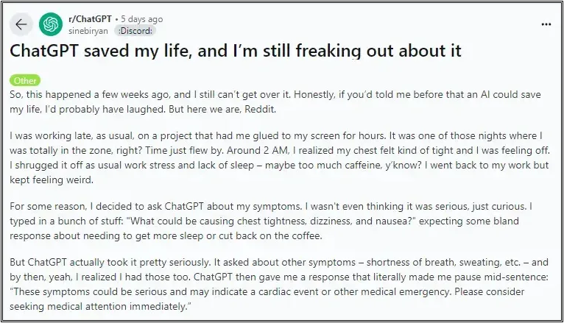
Task: Click the paragraph starting I was working late
Action: click(x=280, y=157)
